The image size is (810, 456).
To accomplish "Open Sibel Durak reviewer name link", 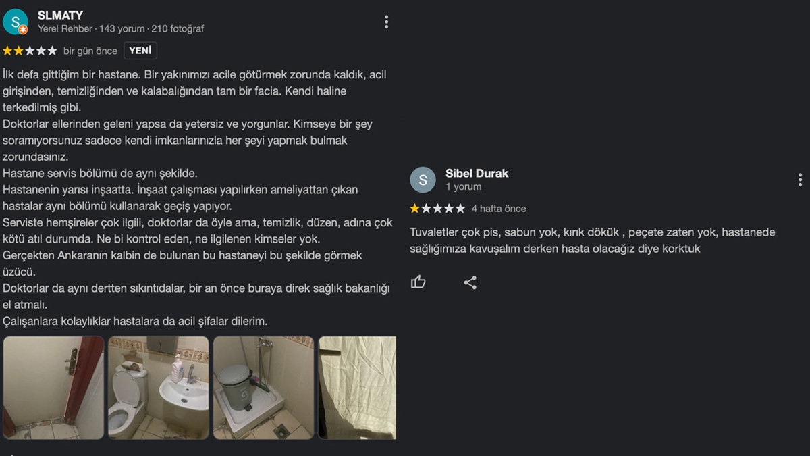I will 477,173.
